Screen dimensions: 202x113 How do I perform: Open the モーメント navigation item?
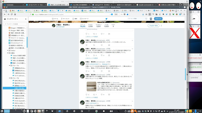pos(65,19)
